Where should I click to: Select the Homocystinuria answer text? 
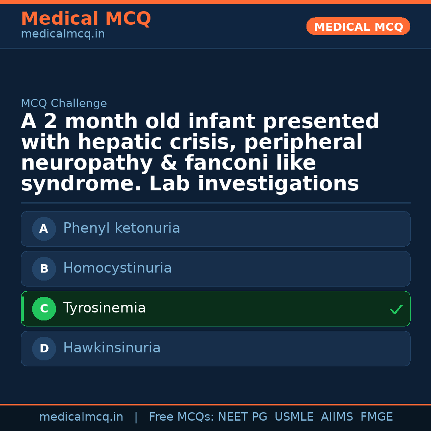click(117, 268)
